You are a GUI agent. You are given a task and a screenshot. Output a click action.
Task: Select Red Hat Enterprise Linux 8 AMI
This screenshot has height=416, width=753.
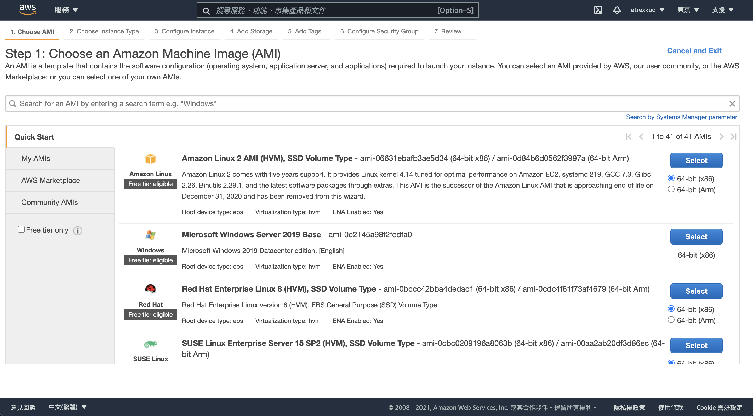[696, 291]
